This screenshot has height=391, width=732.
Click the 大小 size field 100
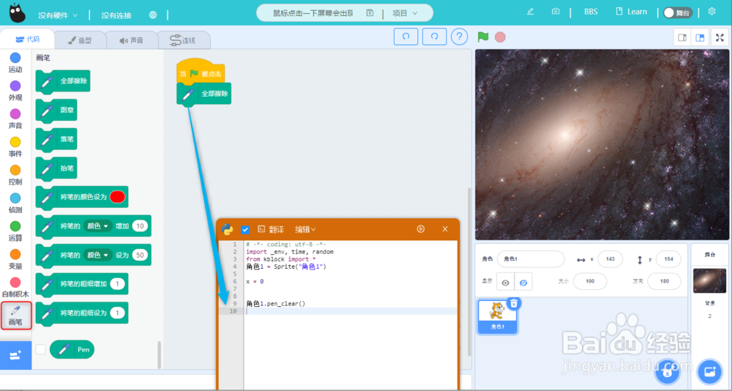(x=590, y=281)
